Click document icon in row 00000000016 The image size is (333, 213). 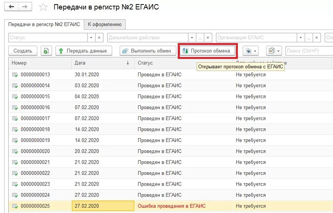[15, 108]
